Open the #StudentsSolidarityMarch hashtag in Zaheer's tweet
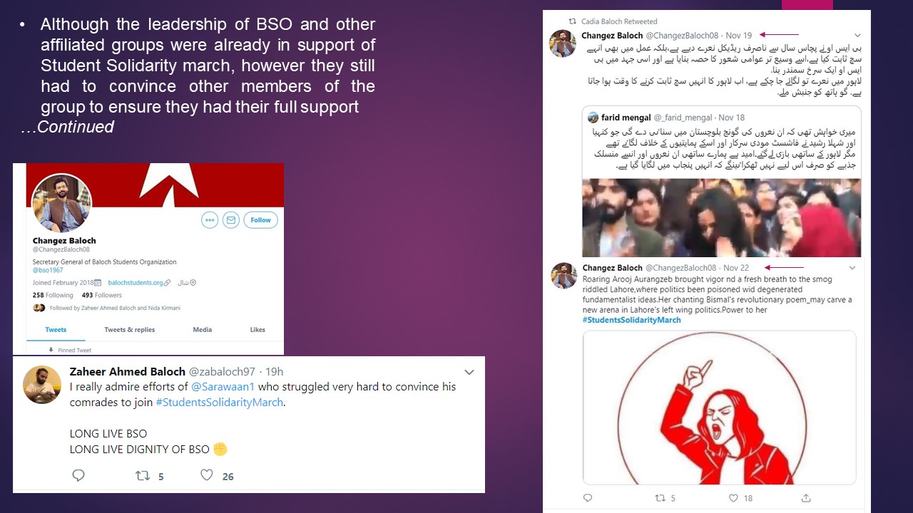This screenshot has height=513, width=913. (x=220, y=402)
